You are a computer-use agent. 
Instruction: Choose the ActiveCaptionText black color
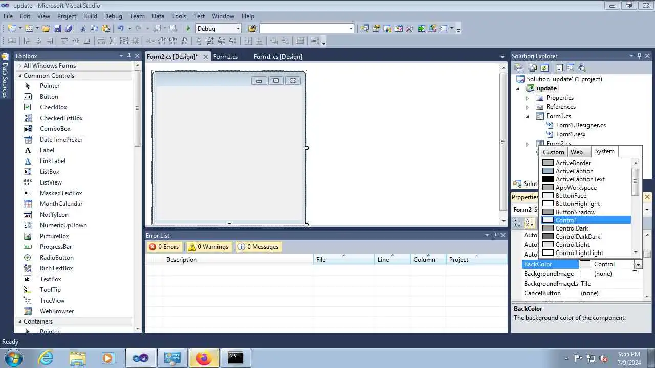586,179
